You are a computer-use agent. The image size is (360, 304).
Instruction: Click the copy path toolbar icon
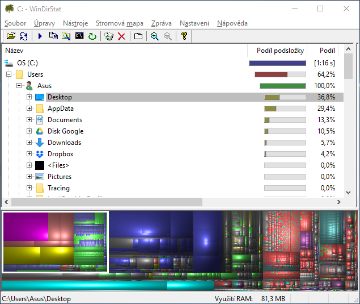pos(53,36)
